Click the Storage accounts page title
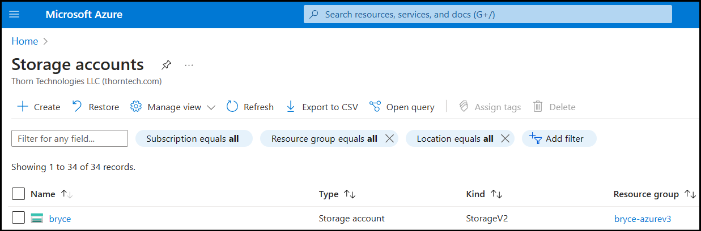This screenshot has width=701, height=231. pos(78,64)
